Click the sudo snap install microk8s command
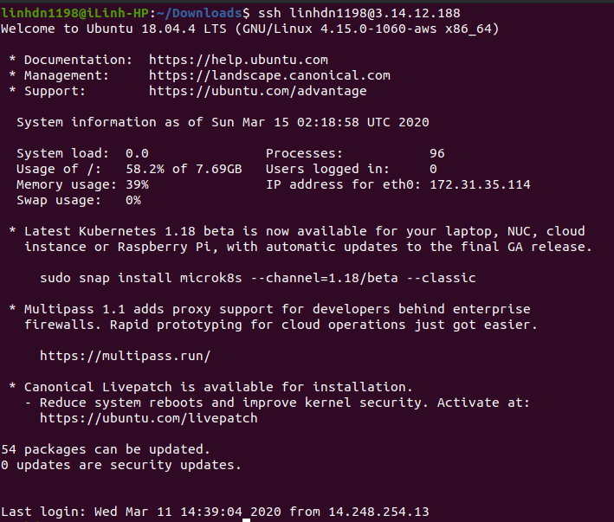The height and width of the screenshot is (522, 614). coord(257,278)
